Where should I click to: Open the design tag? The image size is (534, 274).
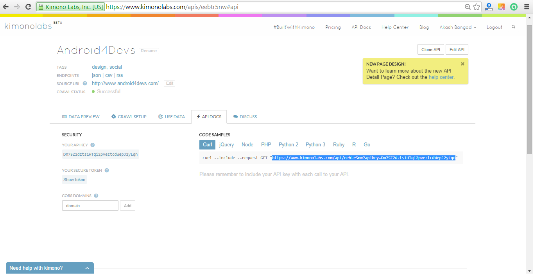(x=99, y=67)
